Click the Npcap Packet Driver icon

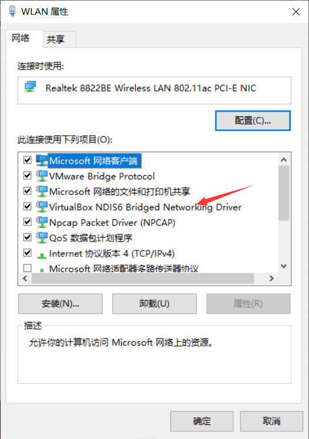(42, 222)
